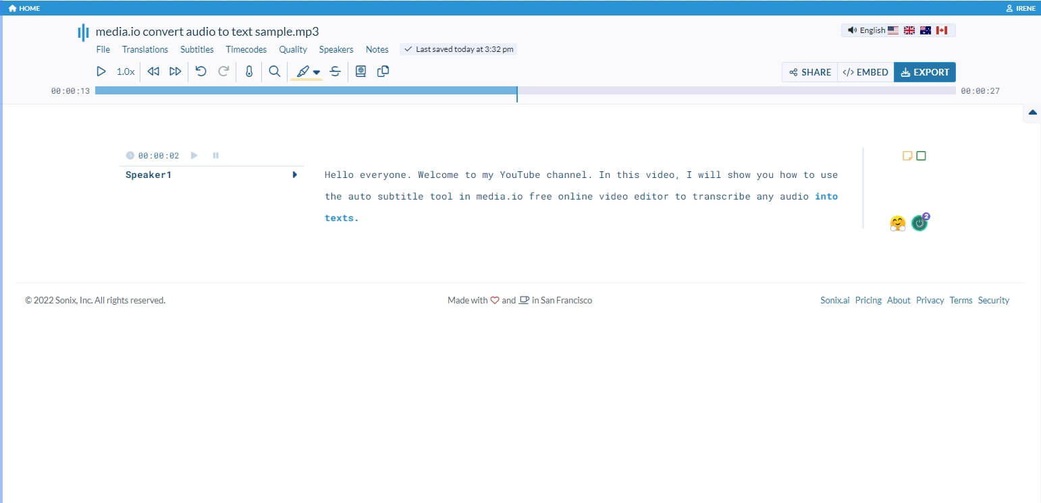Viewport: 1041px width, 503px height.
Task: Rewind the audio with the double-left arrows
Action: (153, 71)
